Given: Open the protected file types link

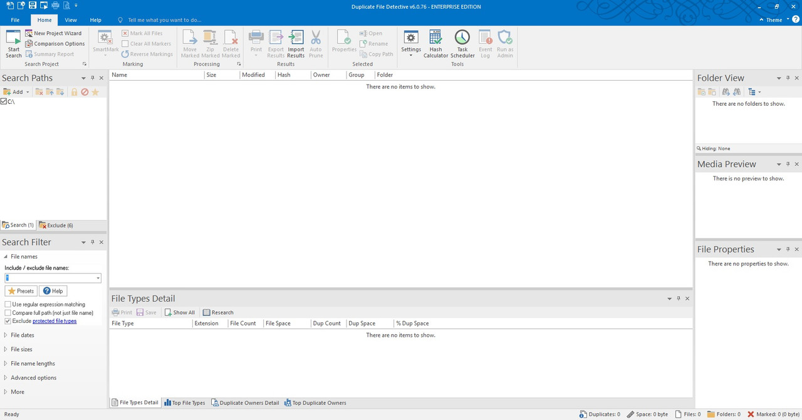Looking at the screenshot, I should (55, 321).
